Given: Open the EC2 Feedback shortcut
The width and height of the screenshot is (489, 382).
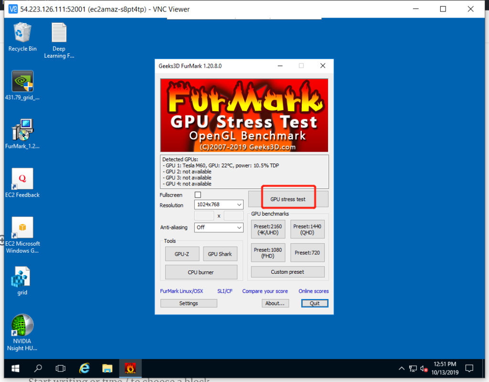Looking at the screenshot, I should pos(22,179).
